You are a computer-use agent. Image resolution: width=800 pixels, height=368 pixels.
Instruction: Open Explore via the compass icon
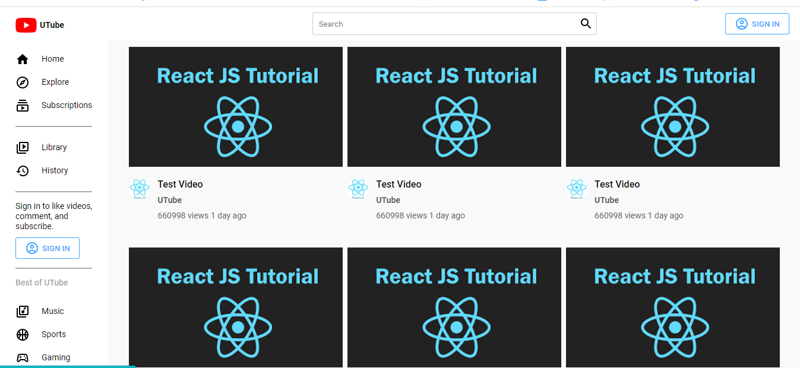tap(23, 83)
